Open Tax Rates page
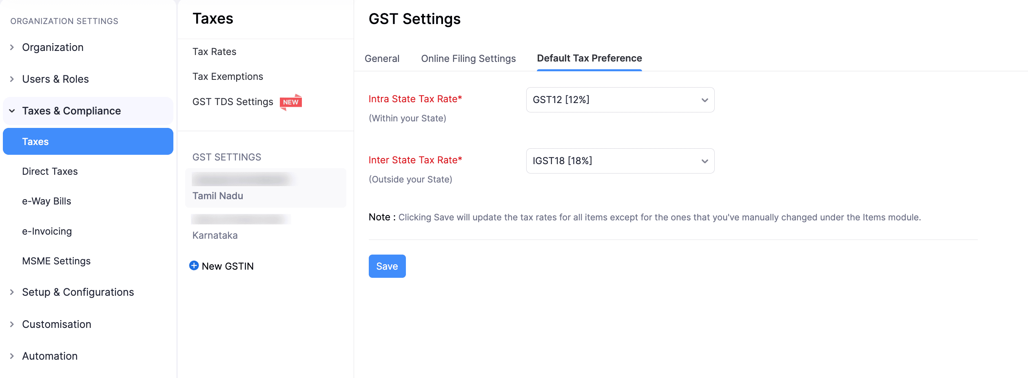1028x378 pixels. pos(214,52)
